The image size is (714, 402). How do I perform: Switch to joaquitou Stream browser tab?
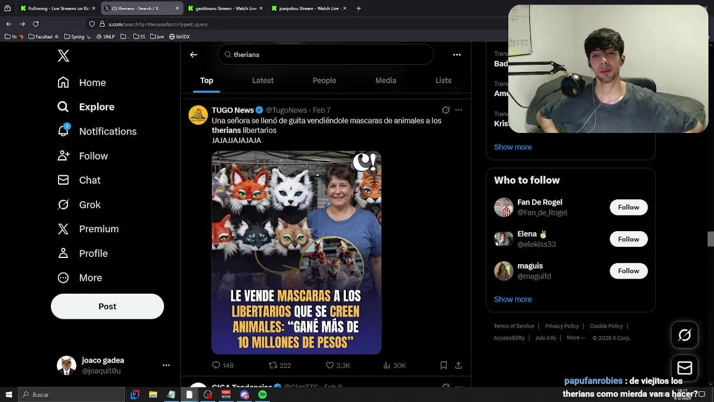(309, 8)
